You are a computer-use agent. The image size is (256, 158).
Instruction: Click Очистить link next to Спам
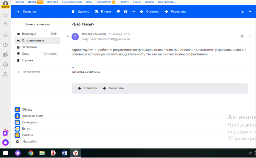coord(50,54)
